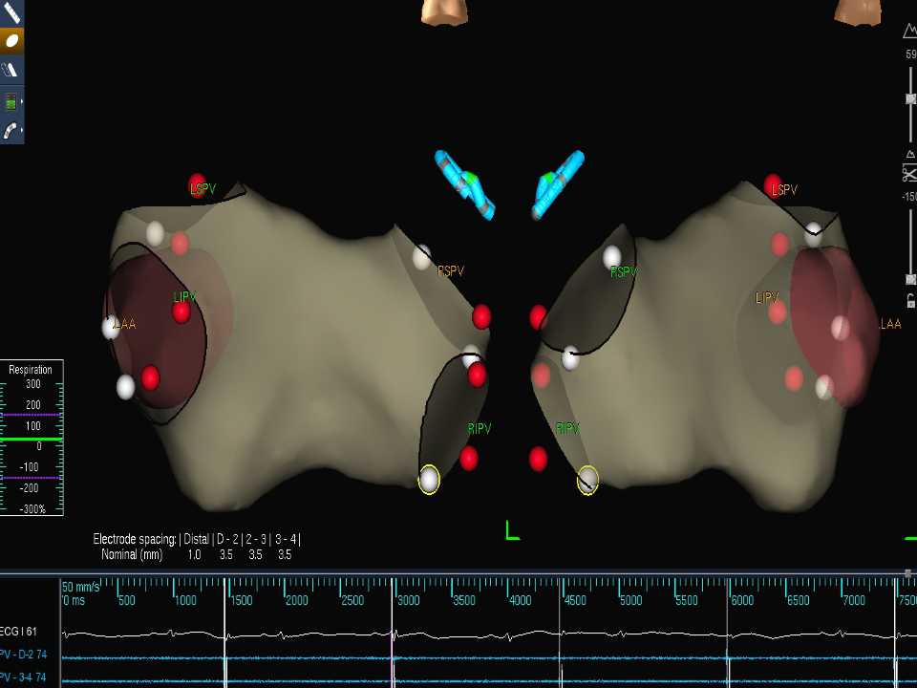The height and width of the screenshot is (688, 917).
Task: Click the Respiration gauge panel
Action: pyautogui.click(x=32, y=438)
